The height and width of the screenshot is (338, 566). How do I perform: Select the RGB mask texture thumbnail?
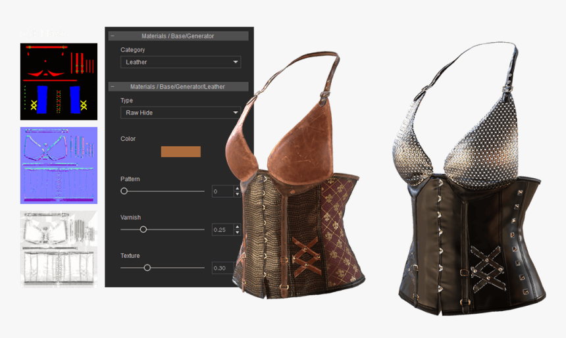point(59,82)
